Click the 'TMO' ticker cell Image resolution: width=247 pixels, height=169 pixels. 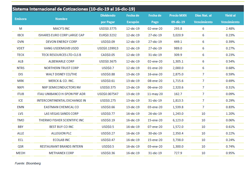pos(21,120)
